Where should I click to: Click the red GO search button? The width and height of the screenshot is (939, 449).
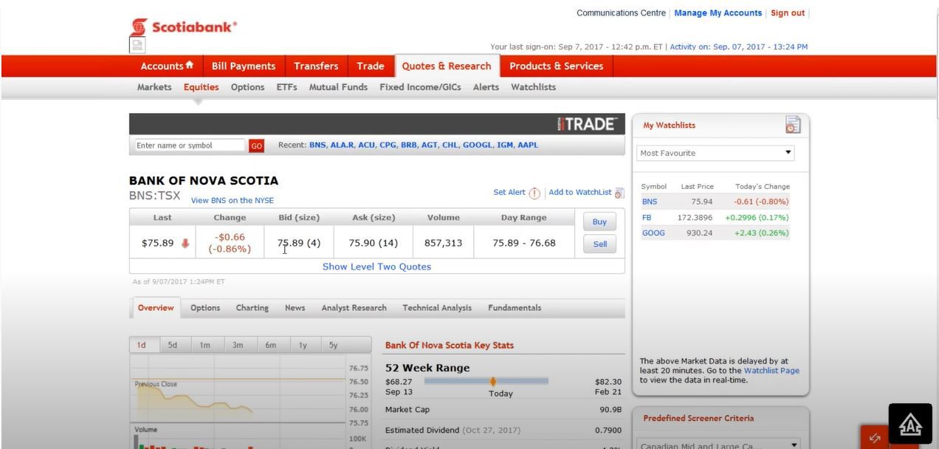click(x=256, y=146)
